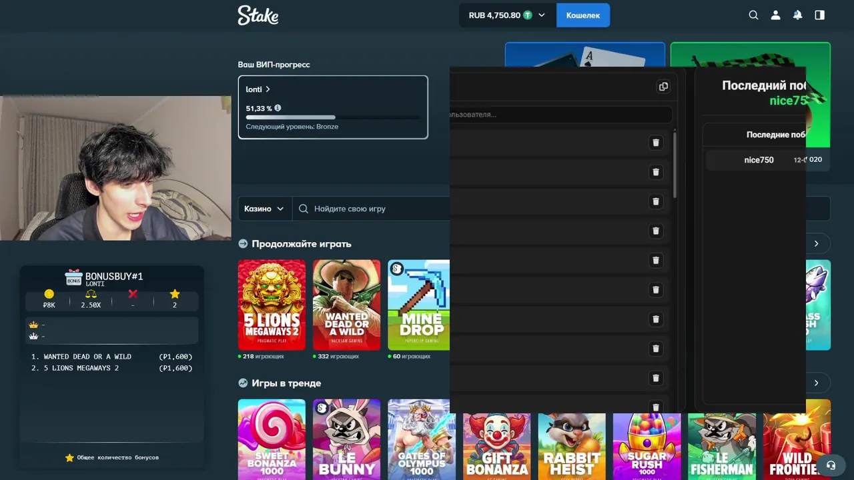Image resolution: width=854 pixels, height=480 pixels.
Task: Open the Le Fisherman game
Action: pos(722,447)
